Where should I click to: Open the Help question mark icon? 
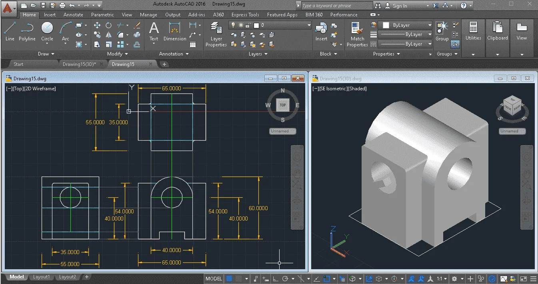pyautogui.click(x=463, y=6)
